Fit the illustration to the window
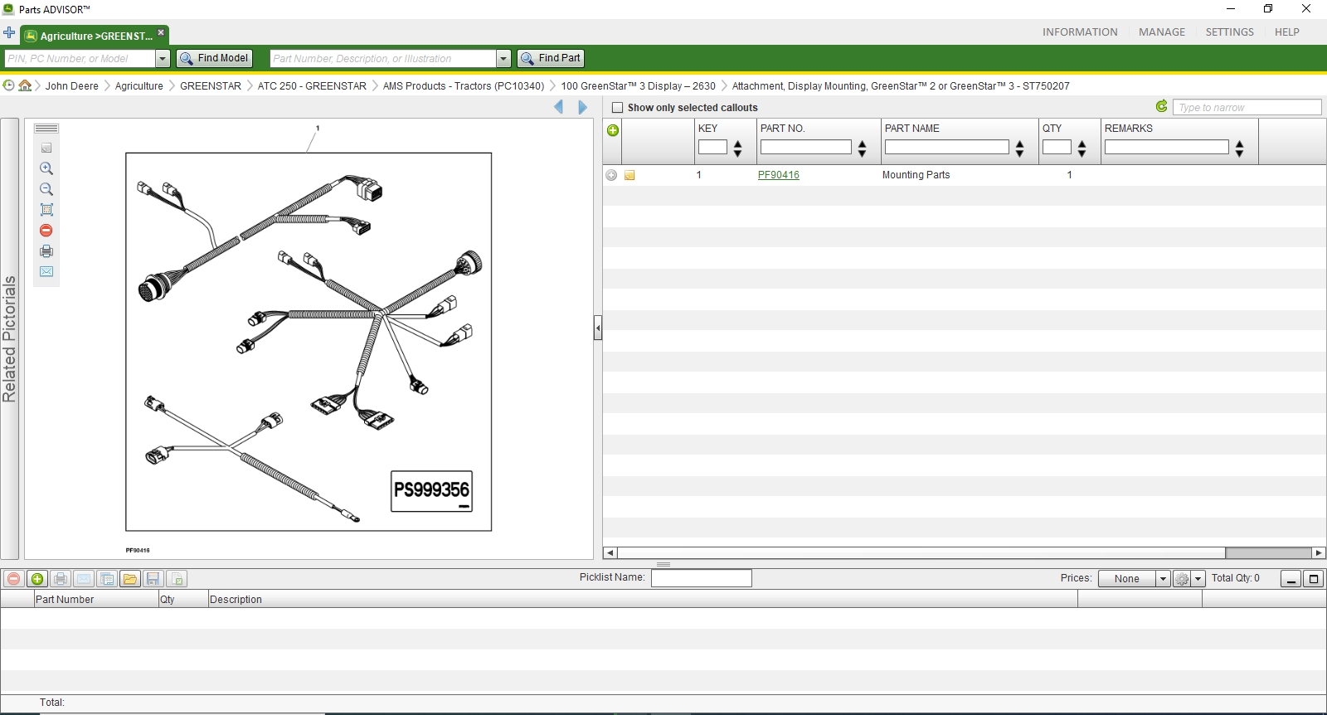1327x715 pixels. [46, 210]
